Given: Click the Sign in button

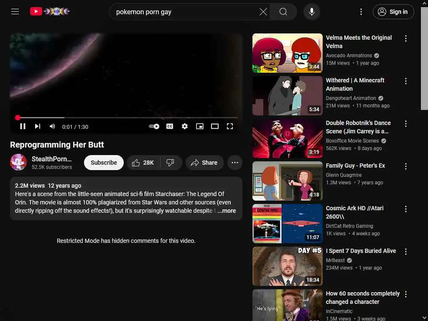Looking at the screenshot, I should pyautogui.click(x=393, y=12).
